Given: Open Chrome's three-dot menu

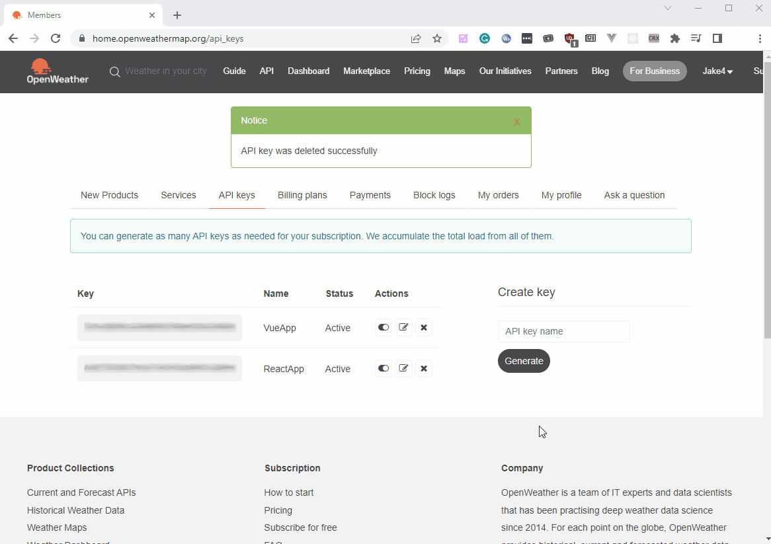Looking at the screenshot, I should 760,38.
